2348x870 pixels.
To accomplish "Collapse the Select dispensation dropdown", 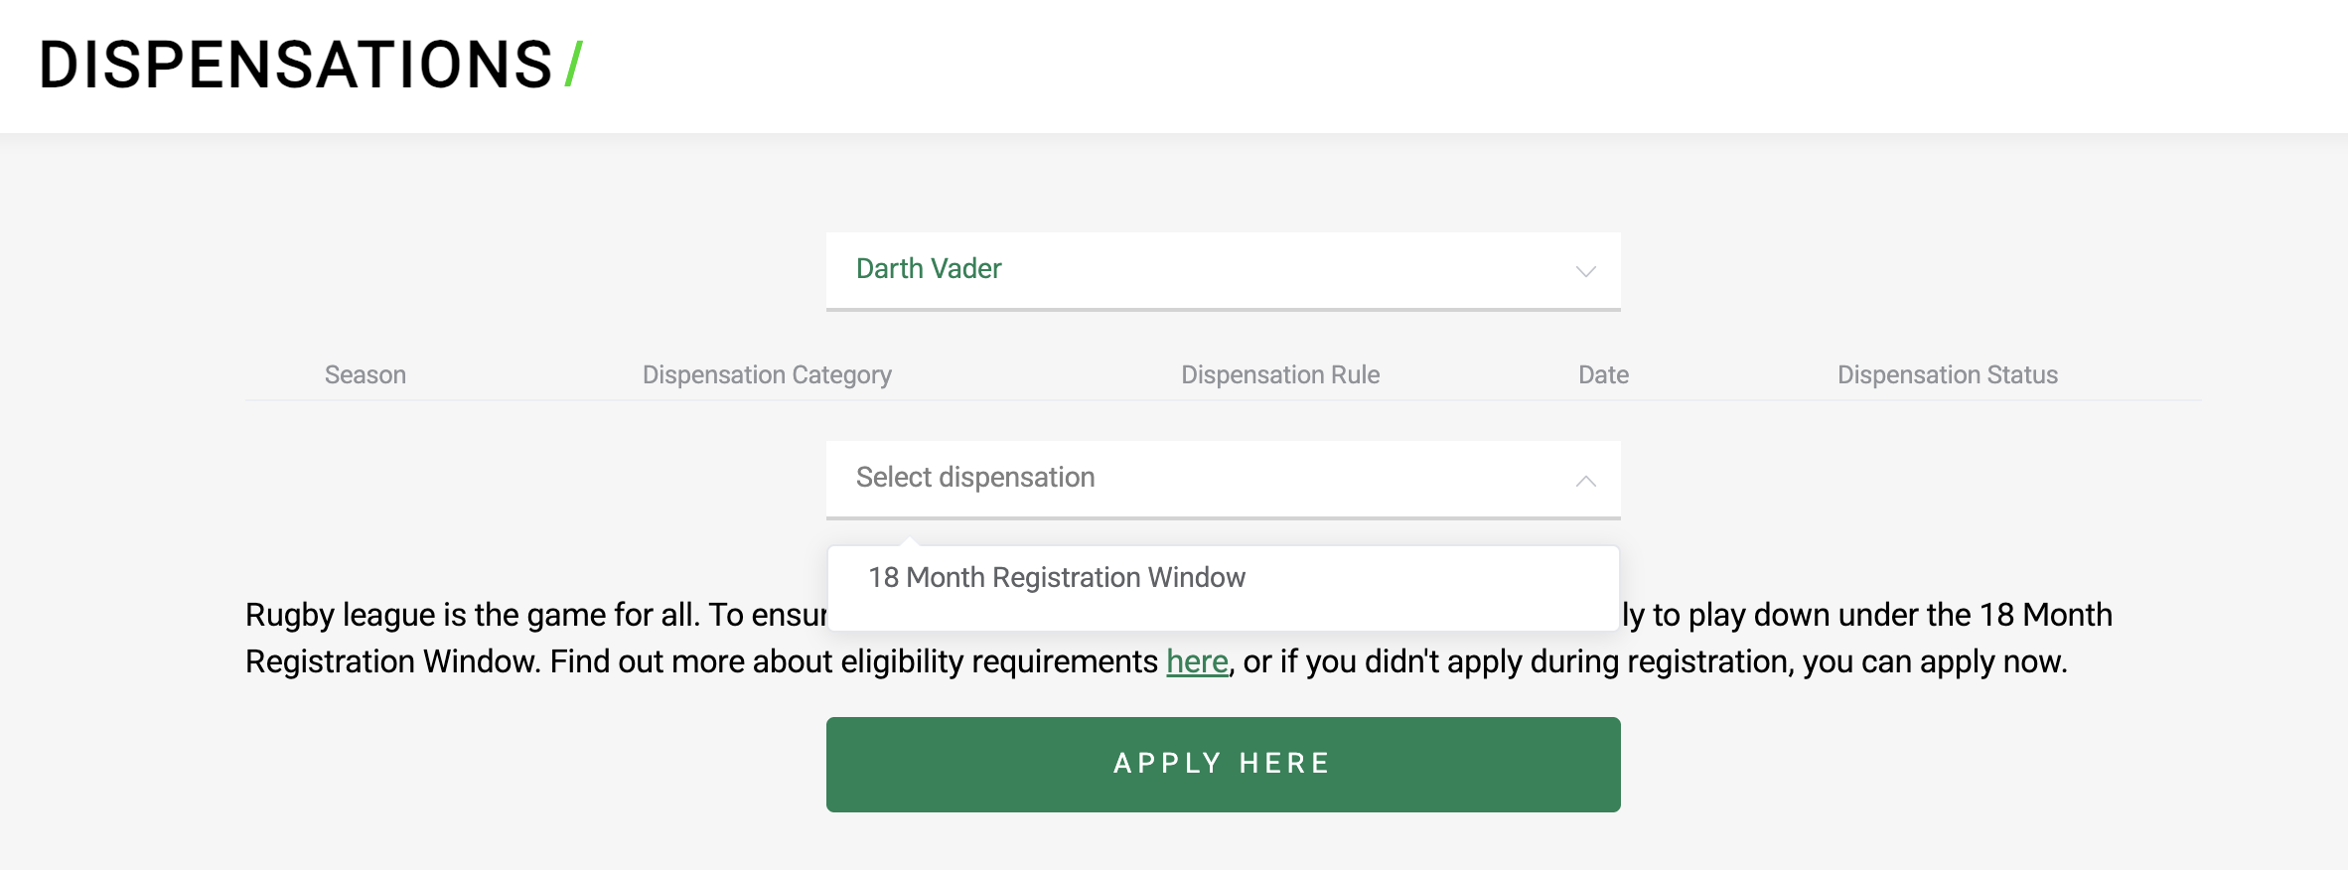I will pyautogui.click(x=1223, y=479).
